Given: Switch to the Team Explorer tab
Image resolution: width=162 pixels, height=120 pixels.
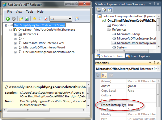Looking at the screenshot, I should [138, 56].
